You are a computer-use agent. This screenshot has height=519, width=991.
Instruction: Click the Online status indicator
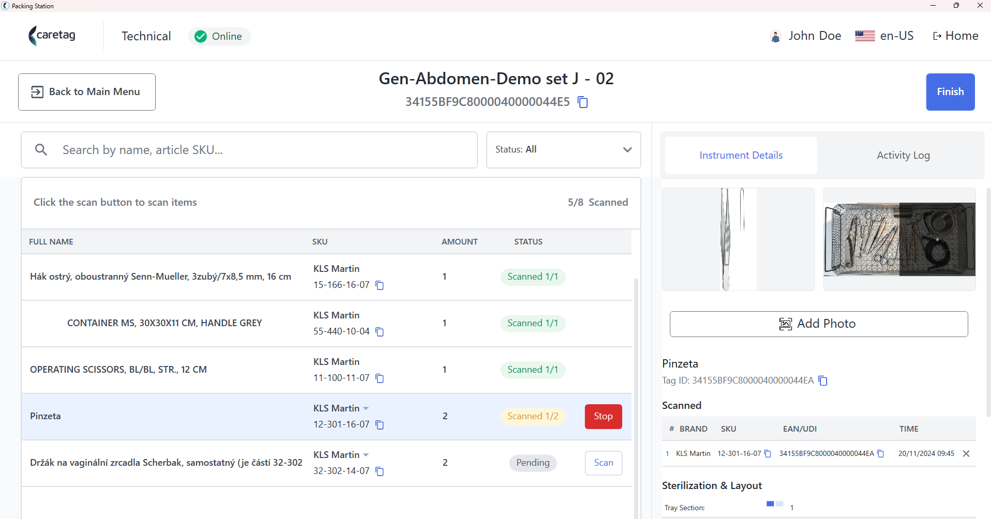pos(219,36)
